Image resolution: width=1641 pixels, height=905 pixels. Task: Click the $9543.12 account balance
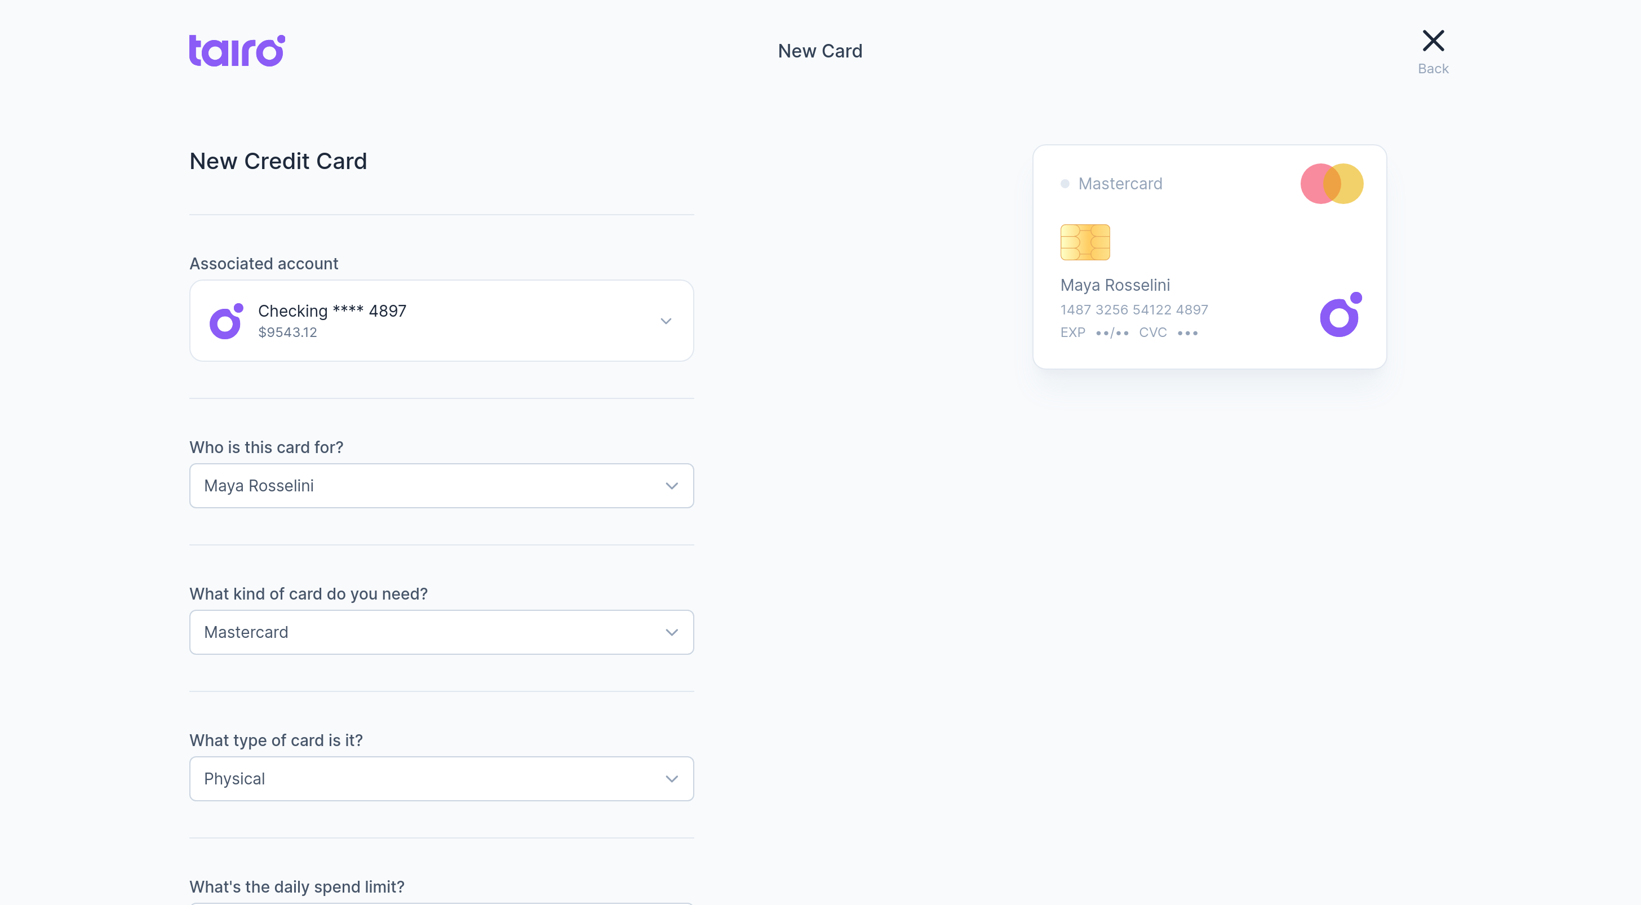click(287, 332)
